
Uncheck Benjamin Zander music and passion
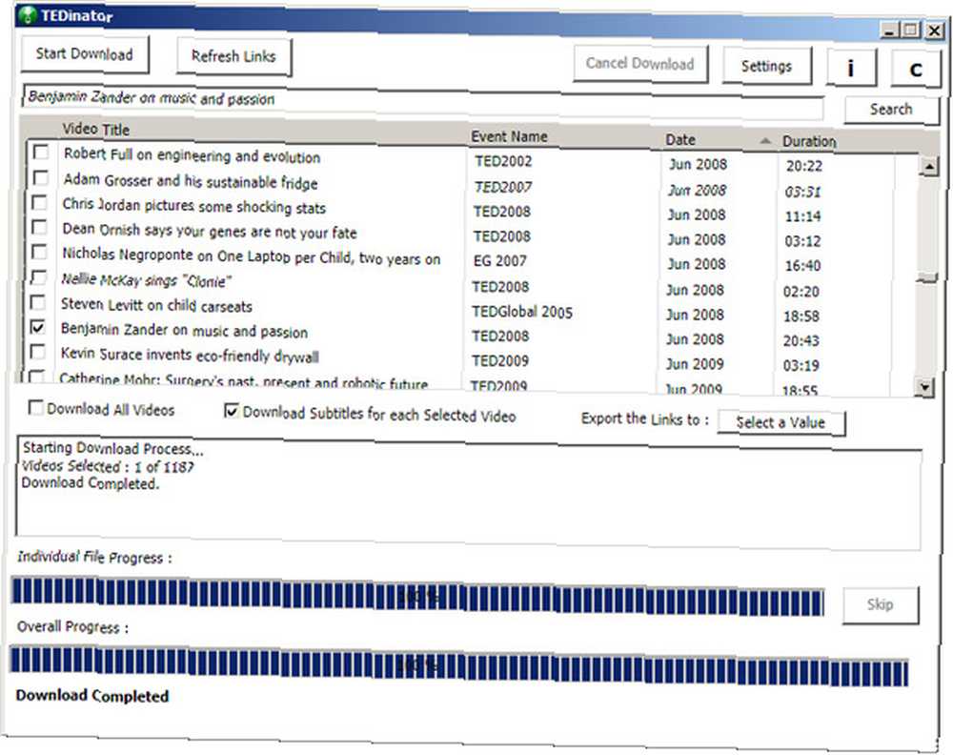pyautogui.click(x=38, y=327)
